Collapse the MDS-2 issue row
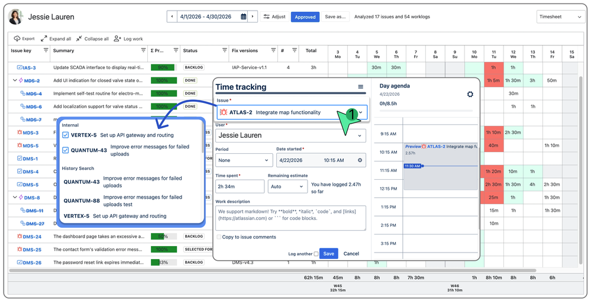This screenshot has height=301, width=591. point(15,80)
